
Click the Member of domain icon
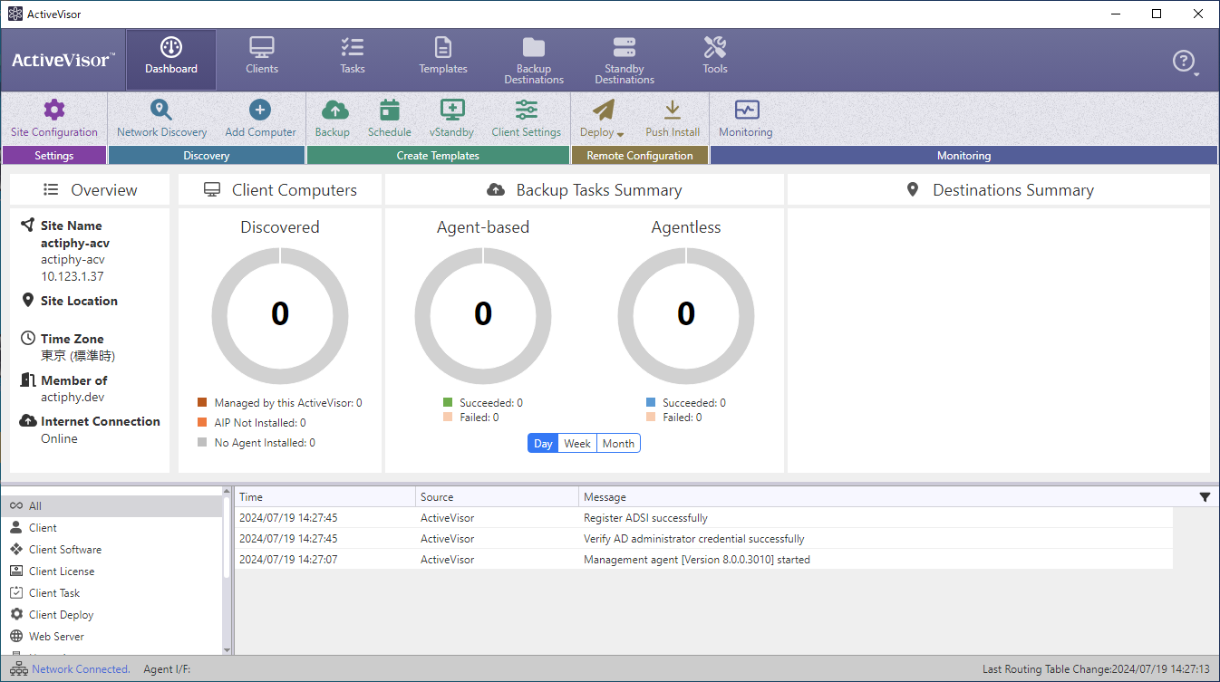27,379
